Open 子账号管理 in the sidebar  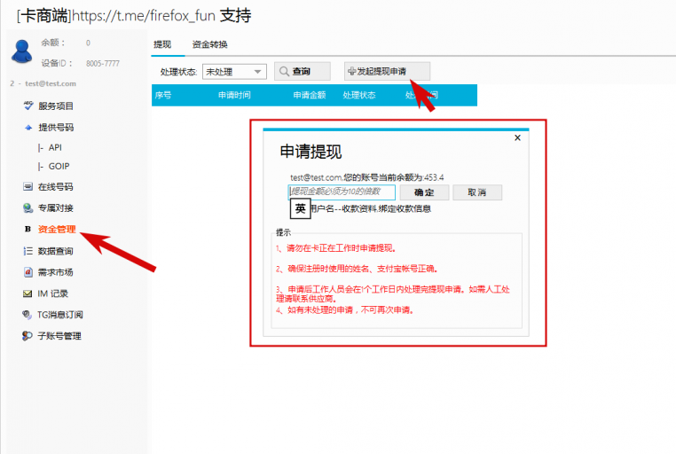point(59,336)
